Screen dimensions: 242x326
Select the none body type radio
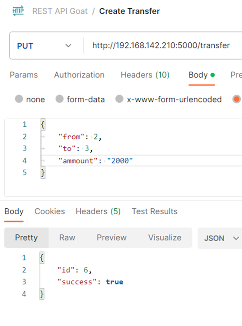[x=19, y=99]
